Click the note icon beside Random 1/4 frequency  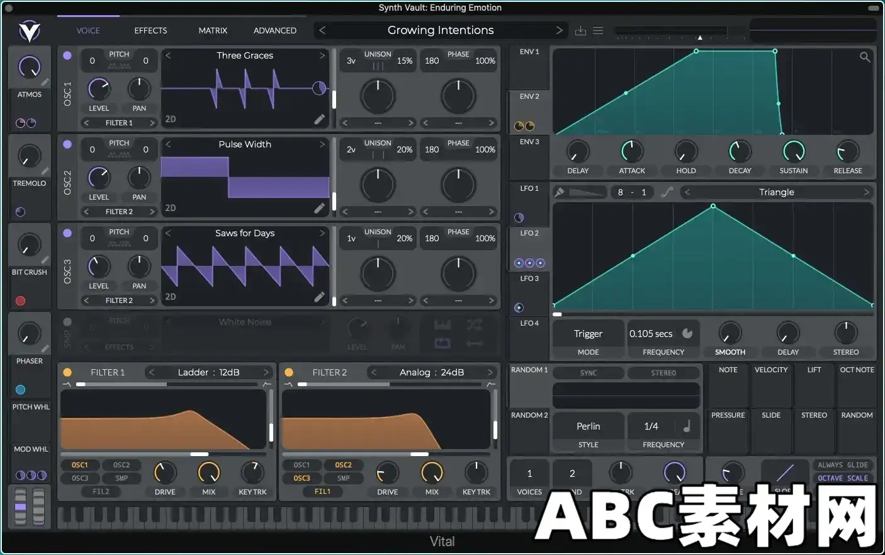point(687,426)
